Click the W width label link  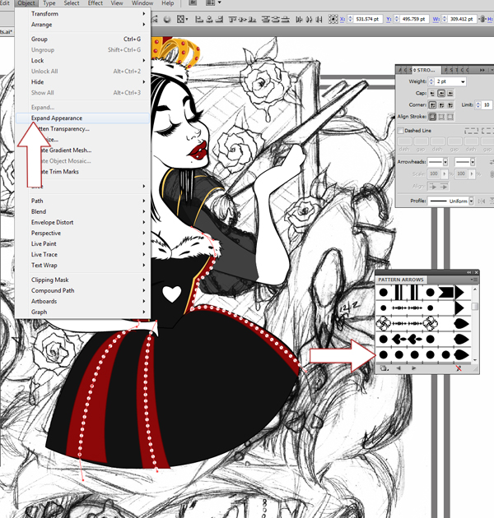click(436, 19)
